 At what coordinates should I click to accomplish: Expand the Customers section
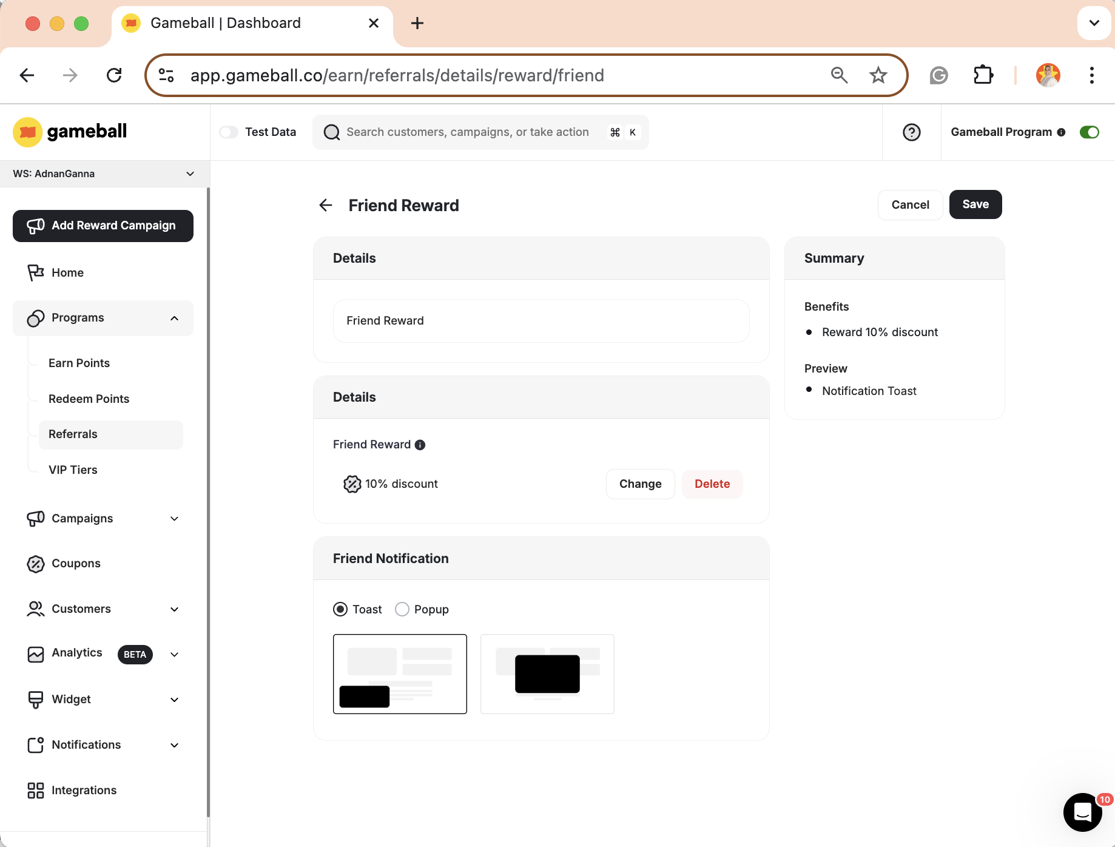tap(175, 609)
